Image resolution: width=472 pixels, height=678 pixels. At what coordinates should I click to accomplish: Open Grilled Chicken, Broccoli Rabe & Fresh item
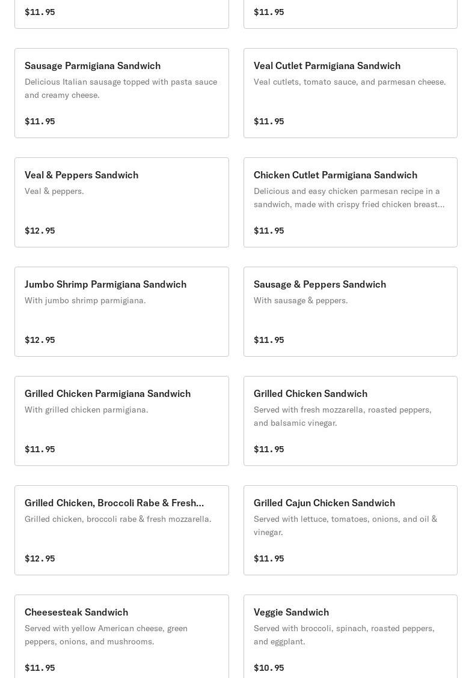point(121,530)
